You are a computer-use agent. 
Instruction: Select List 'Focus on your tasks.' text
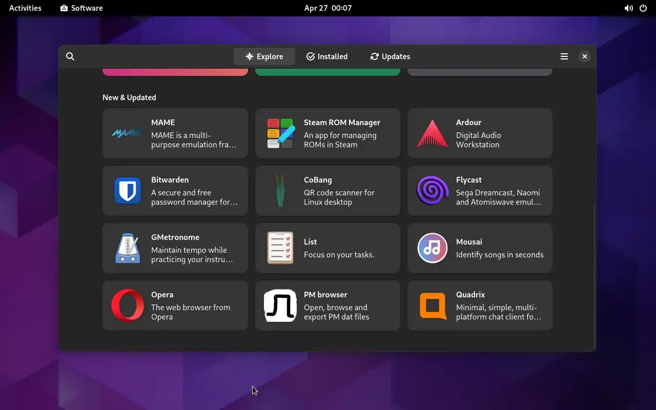[x=339, y=255]
